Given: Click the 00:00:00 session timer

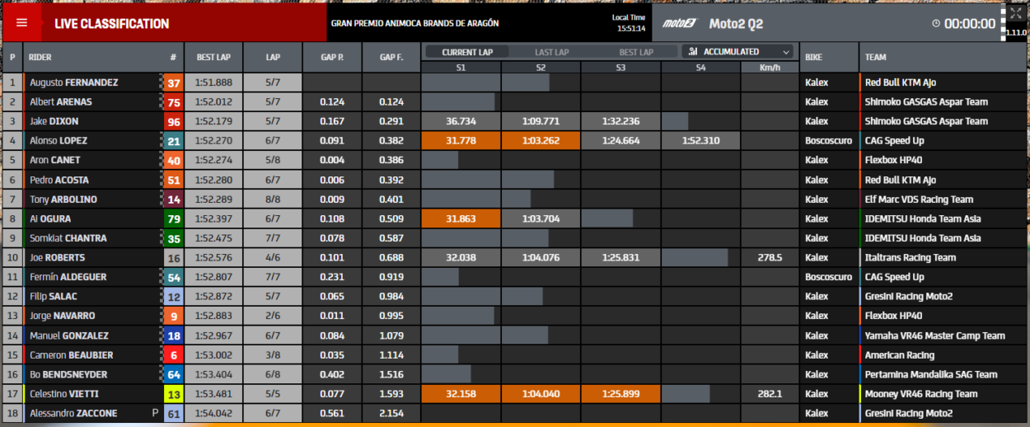Looking at the screenshot, I should tap(969, 24).
